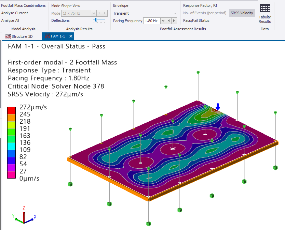Click the Structure 3D tab icon
The image size is (285, 230).
[x=8, y=36]
